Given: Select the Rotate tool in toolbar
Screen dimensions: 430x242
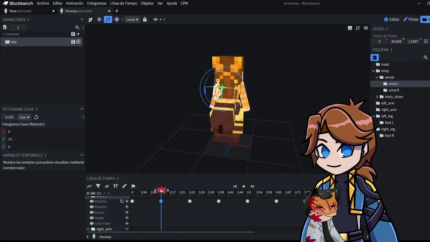Looking at the screenshot, I should [108, 19].
